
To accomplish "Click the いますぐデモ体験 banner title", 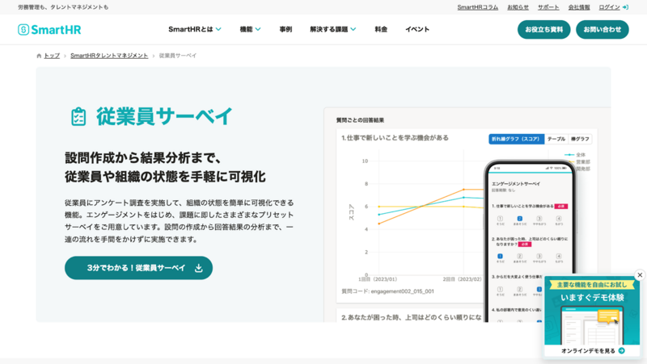I will pyautogui.click(x=592, y=297).
